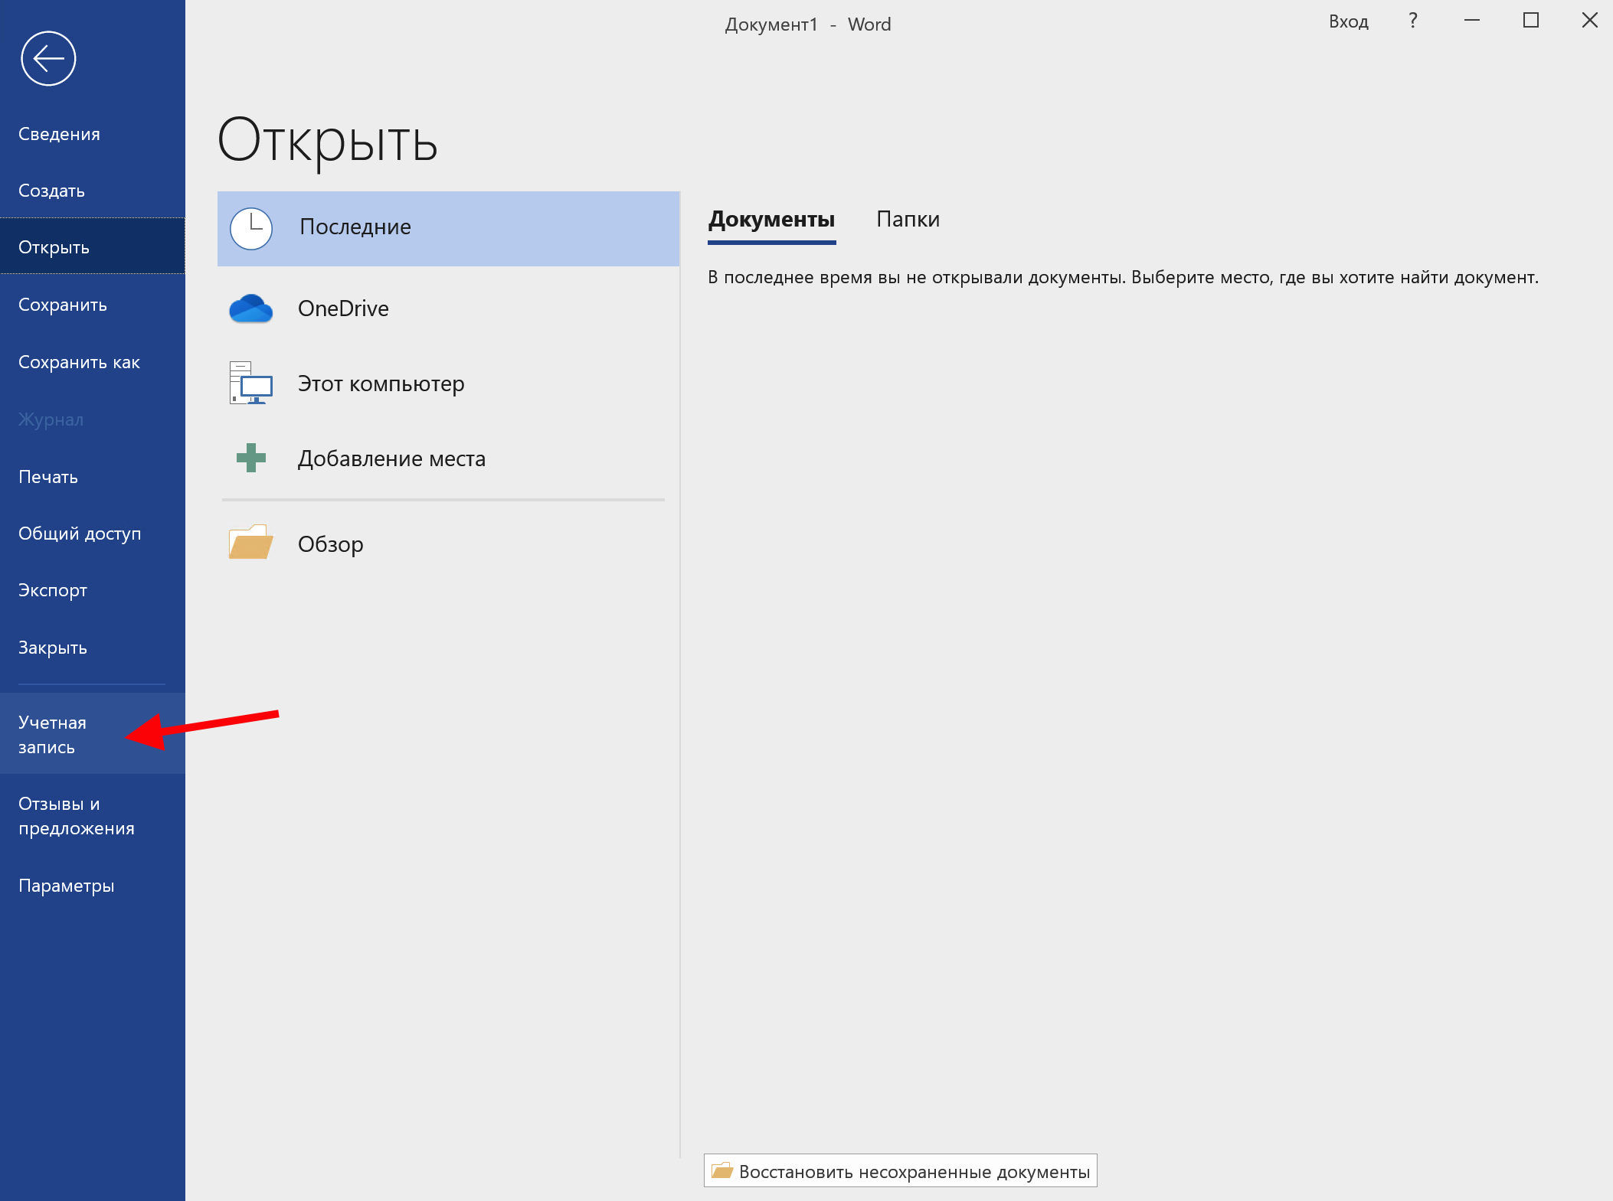The width and height of the screenshot is (1613, 1201).
Task: Click the Вход sign-in link
Action: click(x=1348, y=21)
